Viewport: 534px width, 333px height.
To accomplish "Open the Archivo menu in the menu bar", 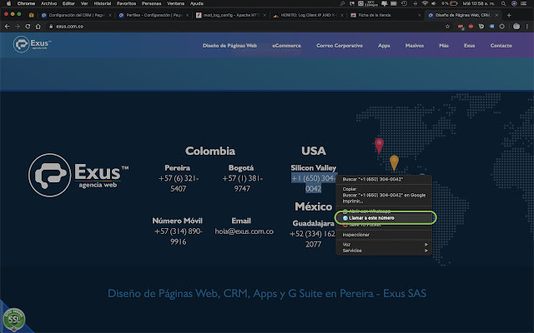I will 48,3.
